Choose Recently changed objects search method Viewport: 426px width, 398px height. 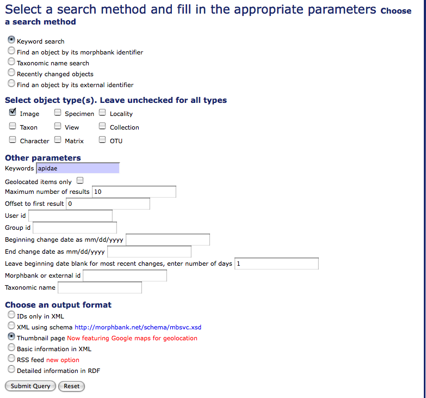coord(11,73)
